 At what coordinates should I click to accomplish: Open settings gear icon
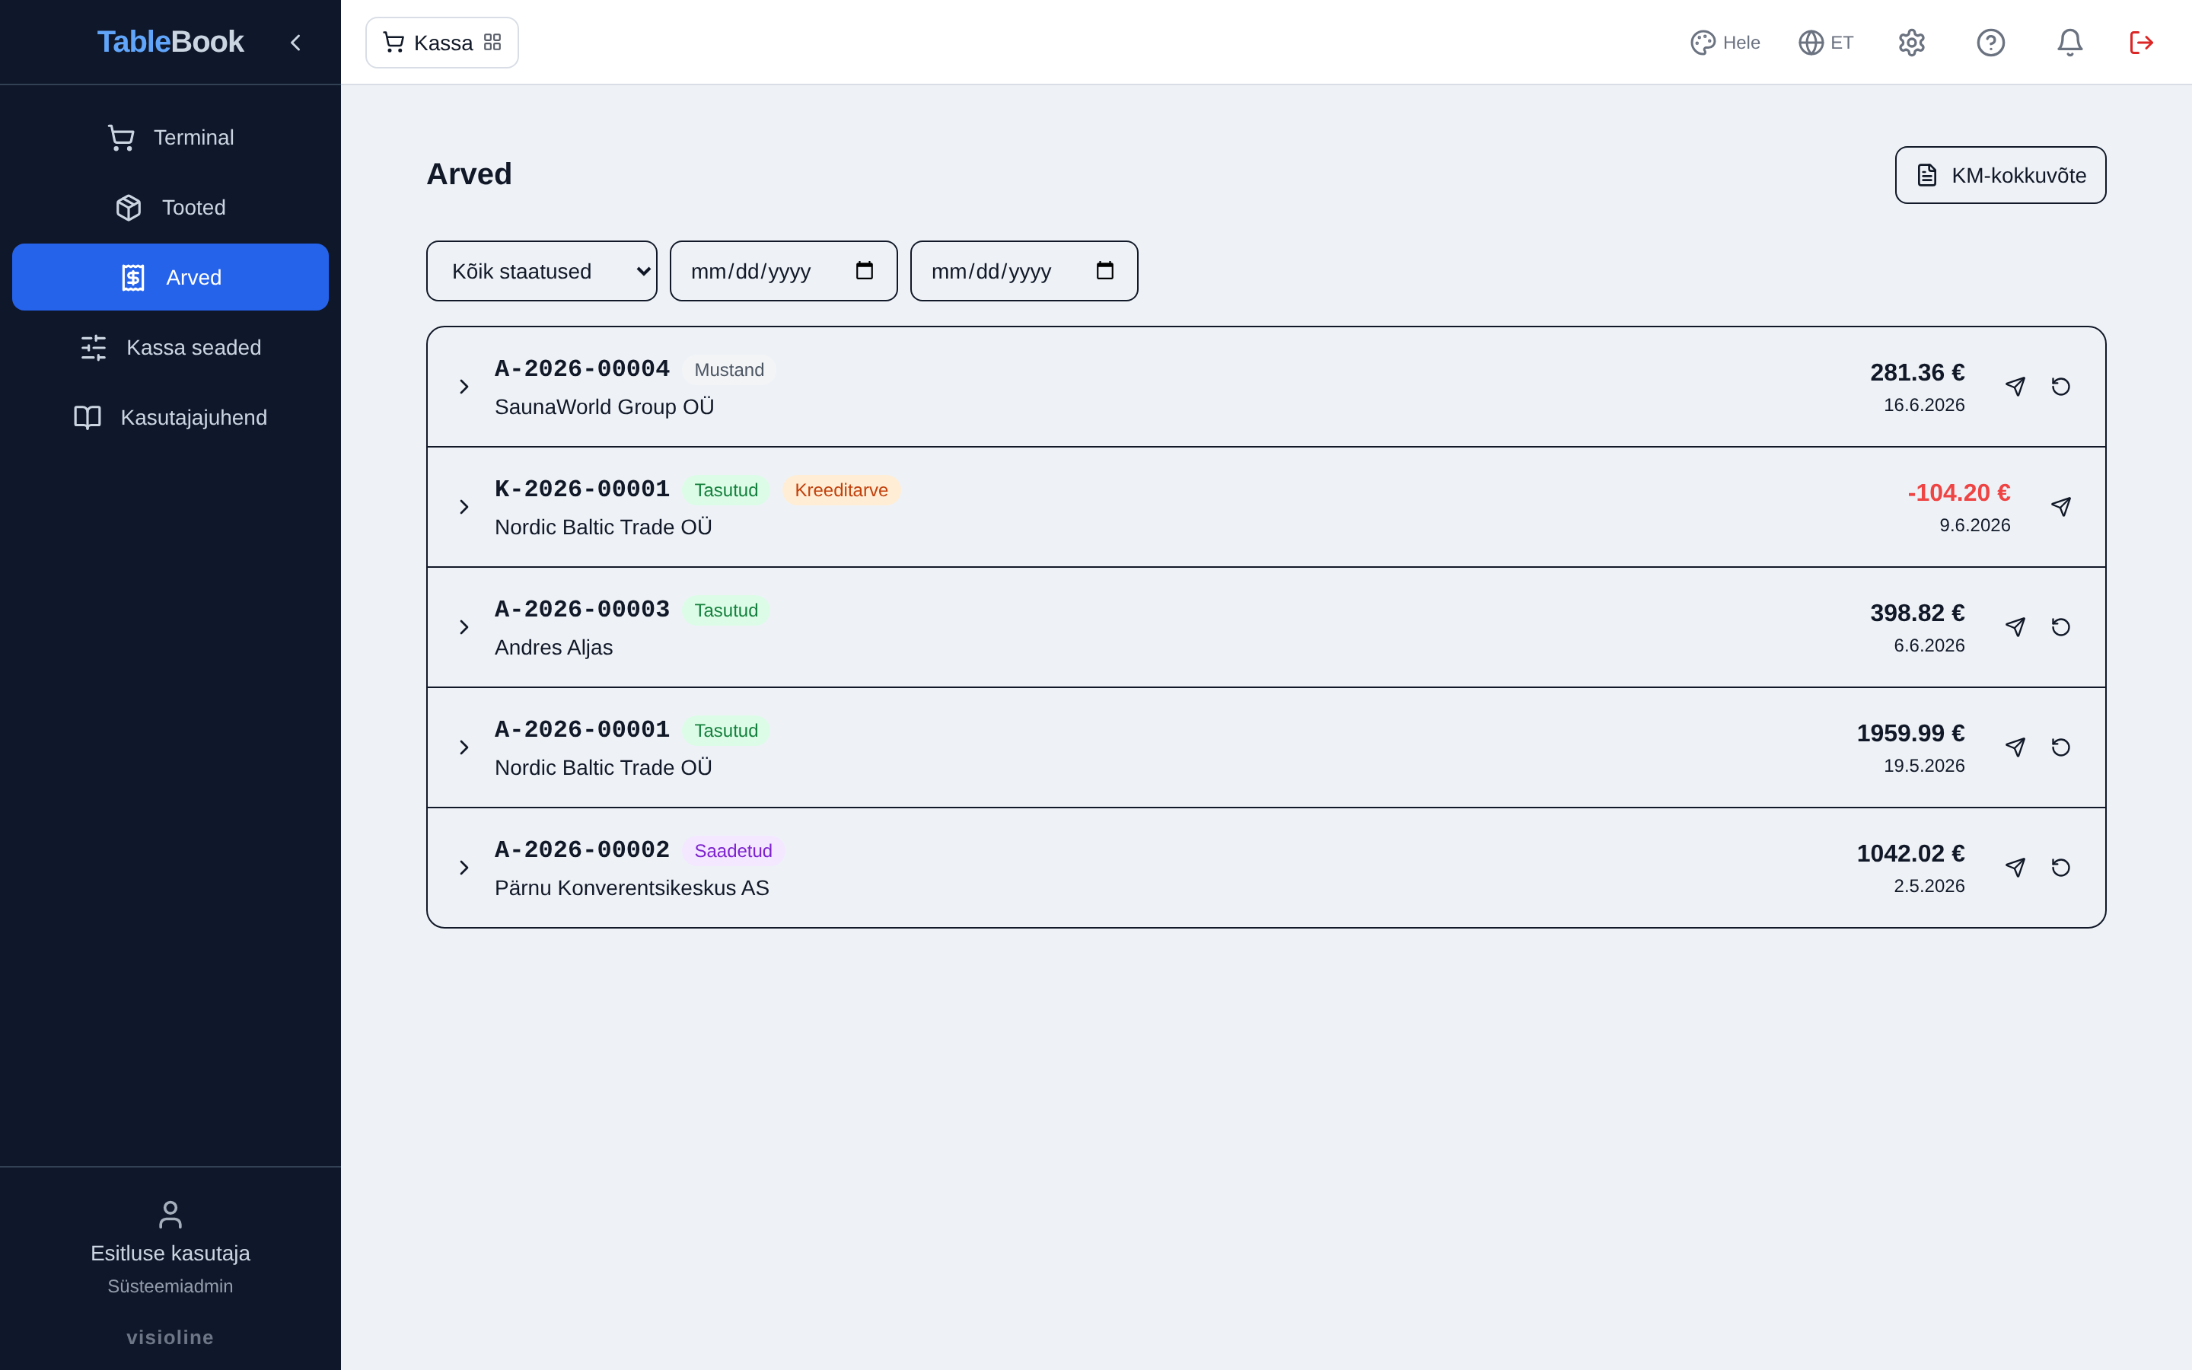click(x=1911, y=43)
